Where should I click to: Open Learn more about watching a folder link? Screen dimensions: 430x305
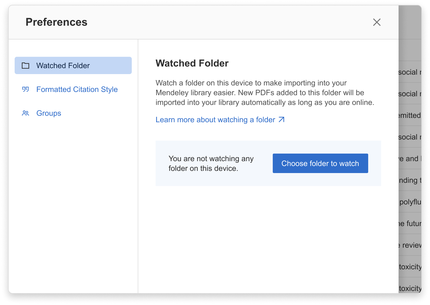click(x=220, y=120)
